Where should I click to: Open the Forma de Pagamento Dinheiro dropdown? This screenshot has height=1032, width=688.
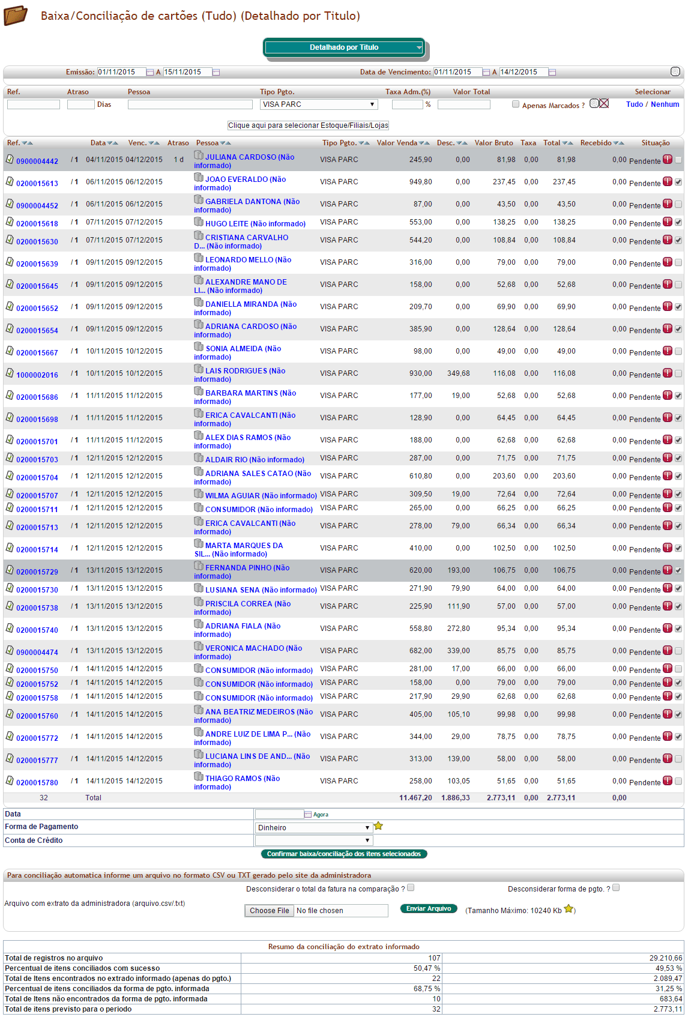[x=314, y=827]
